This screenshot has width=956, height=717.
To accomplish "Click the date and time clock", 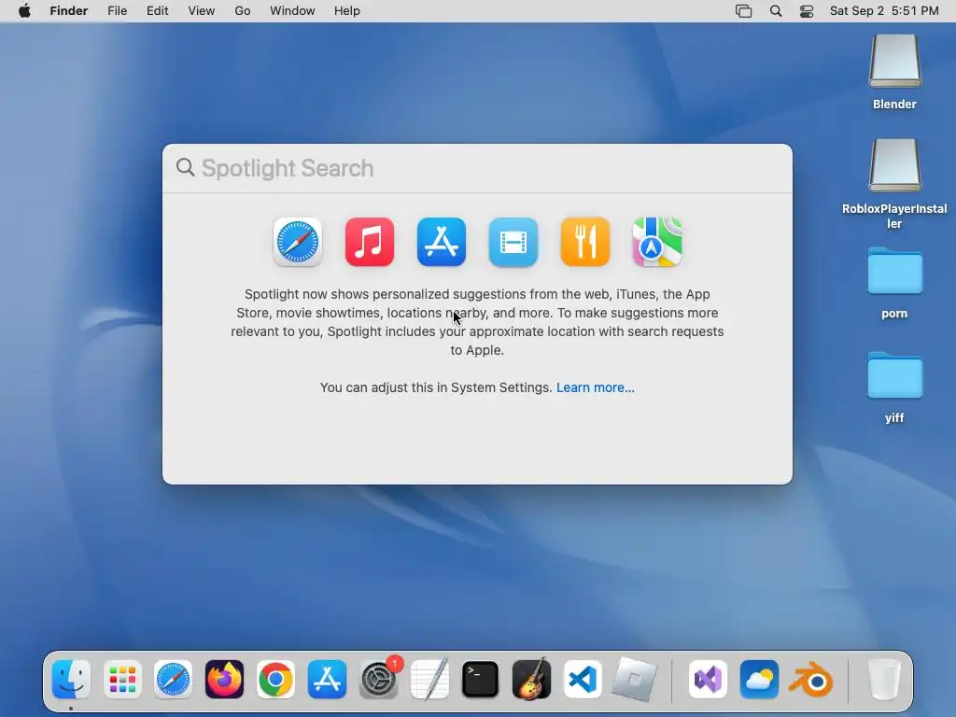I will point(884,11).
